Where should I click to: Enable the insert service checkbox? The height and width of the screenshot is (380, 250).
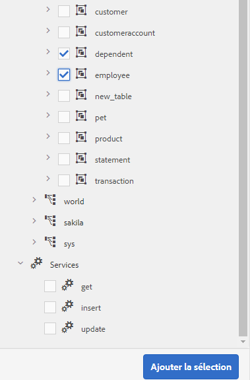coord(50,307)
